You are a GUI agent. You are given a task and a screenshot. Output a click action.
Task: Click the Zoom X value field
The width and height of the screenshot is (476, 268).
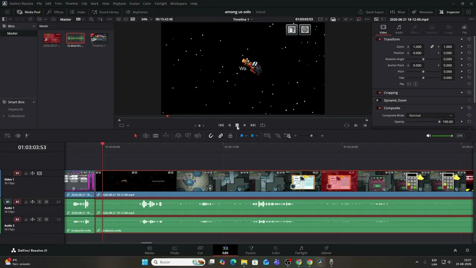click(x=418, y=47)
